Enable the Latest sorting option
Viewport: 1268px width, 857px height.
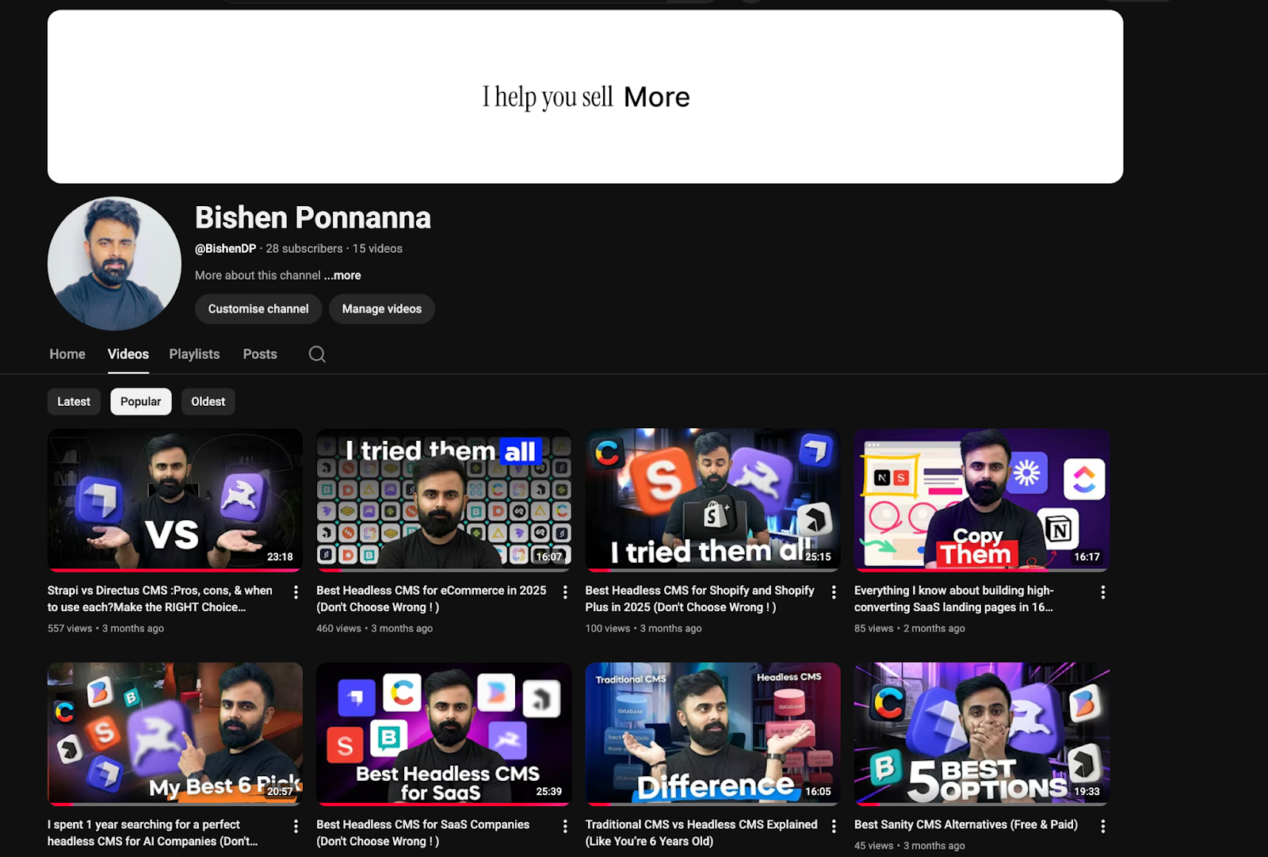tap(73, 401)
